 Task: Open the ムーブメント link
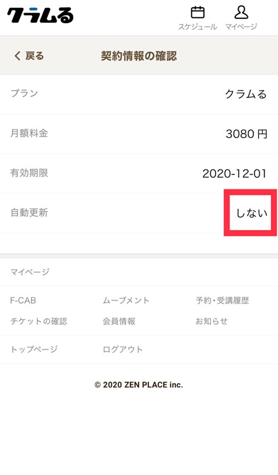(x=126, y=301)
